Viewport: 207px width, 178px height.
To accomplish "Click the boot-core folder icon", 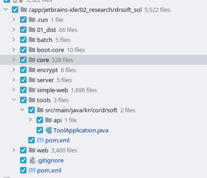I will (x=32, y=50).
